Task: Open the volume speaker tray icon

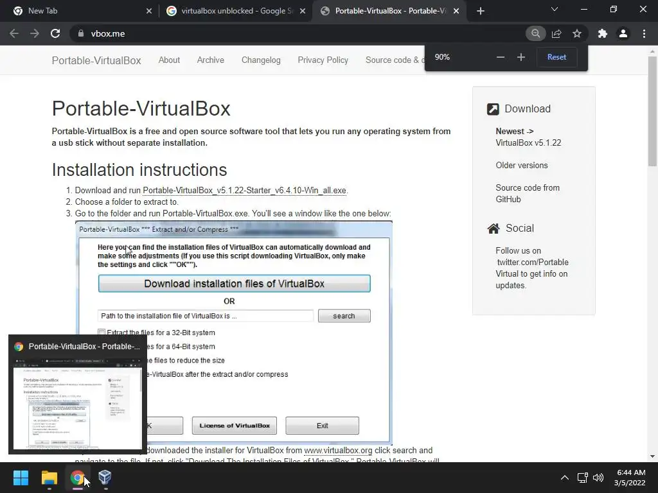Action: click(x=598, y=478)
